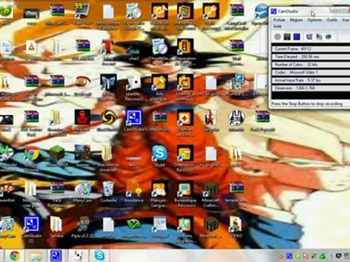The width and height of the screenshot is (350, 262).
Task: Select the VLC cone file icon
Action: tap(31, 50)
